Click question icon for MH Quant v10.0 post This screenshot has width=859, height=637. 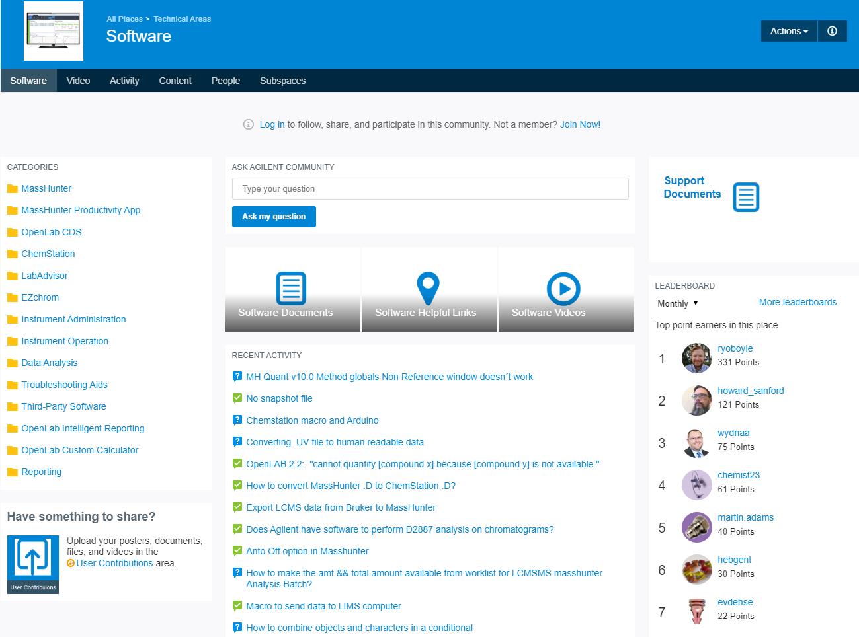[237, 377]
